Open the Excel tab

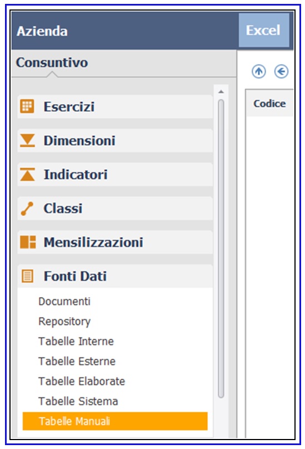[264, 30]
